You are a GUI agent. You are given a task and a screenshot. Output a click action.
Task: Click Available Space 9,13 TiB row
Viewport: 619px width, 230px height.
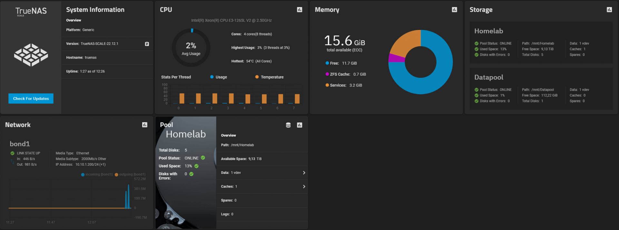click(x=262, y=159)
